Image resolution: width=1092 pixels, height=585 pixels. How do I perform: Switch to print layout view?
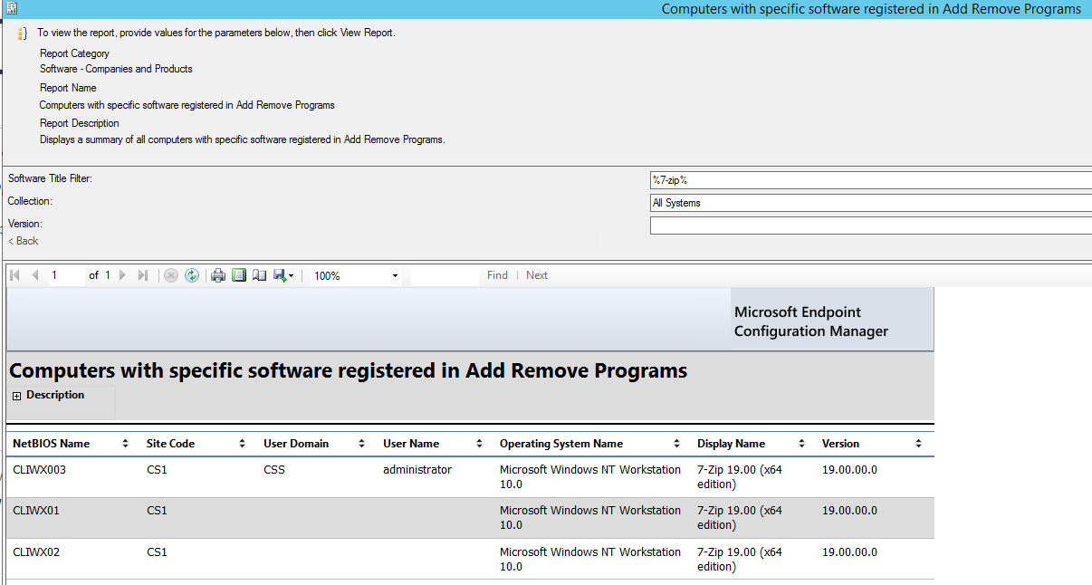(x=238, y=275)
